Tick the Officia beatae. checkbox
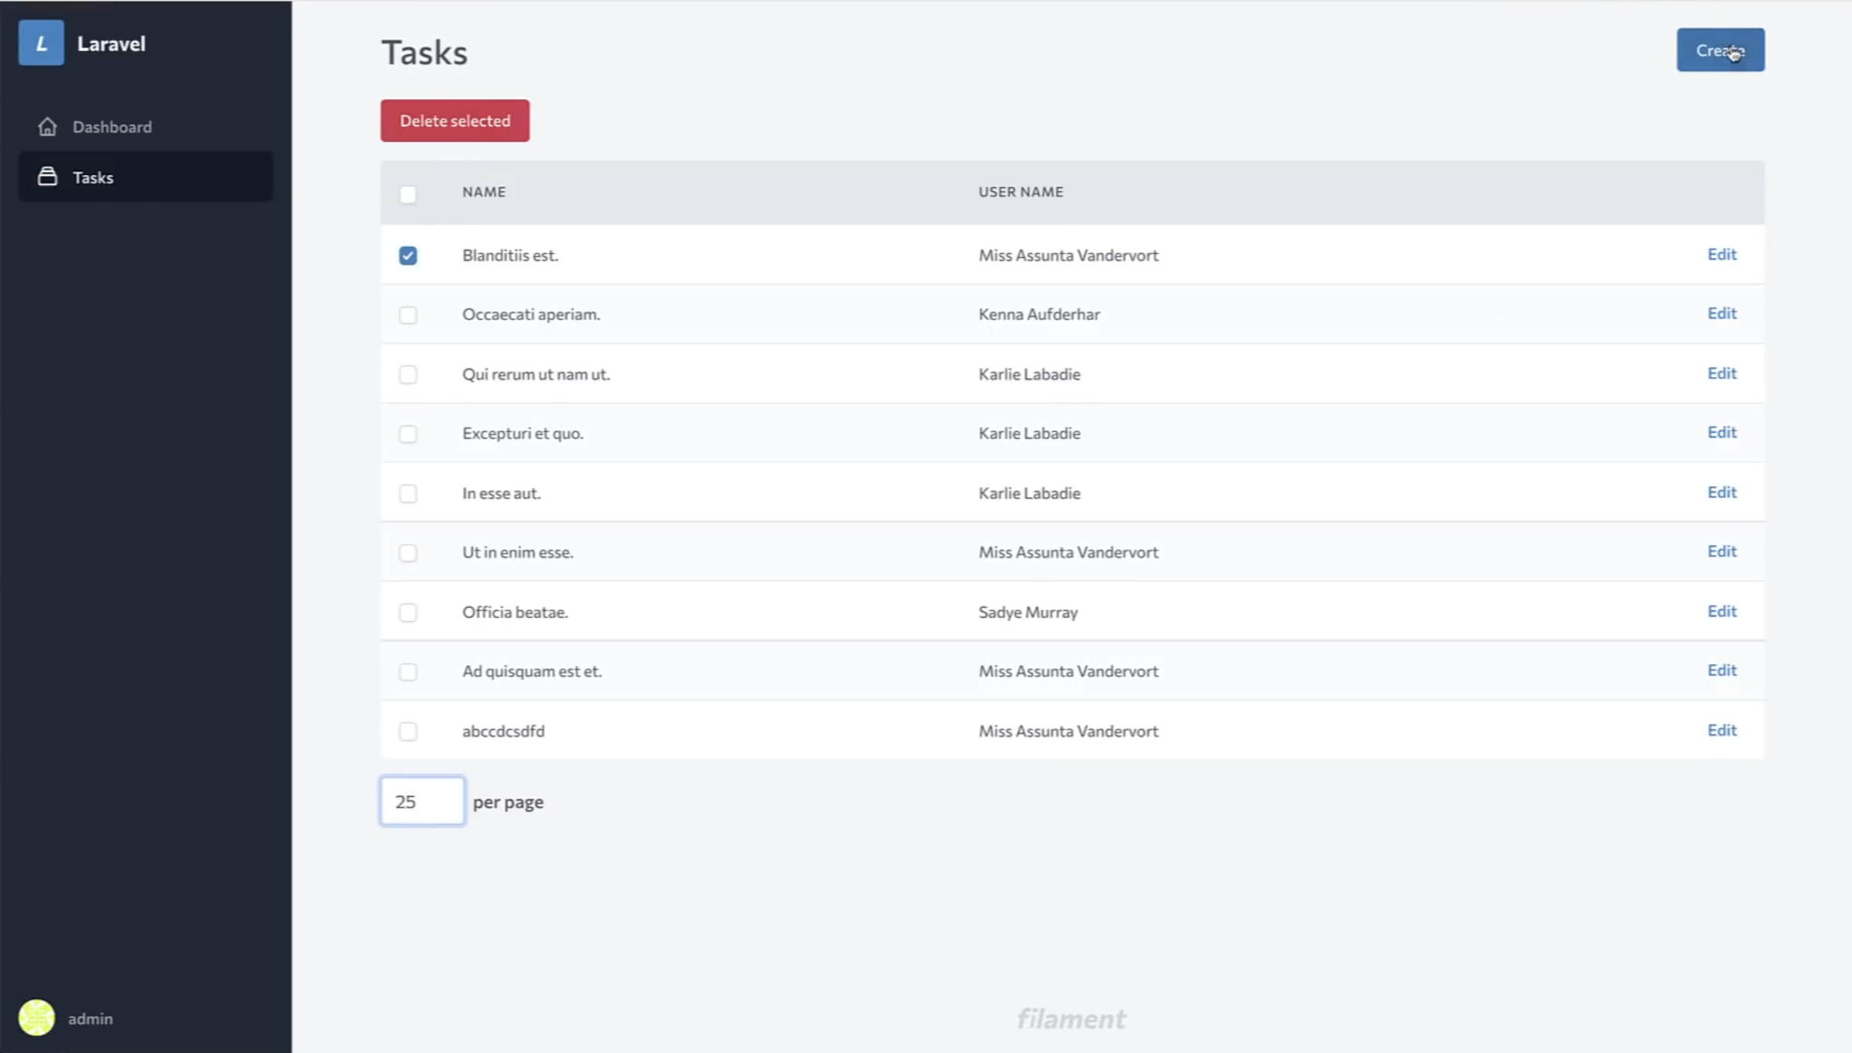Screen dimensions: 1852x1053 [x=408, y=612]
